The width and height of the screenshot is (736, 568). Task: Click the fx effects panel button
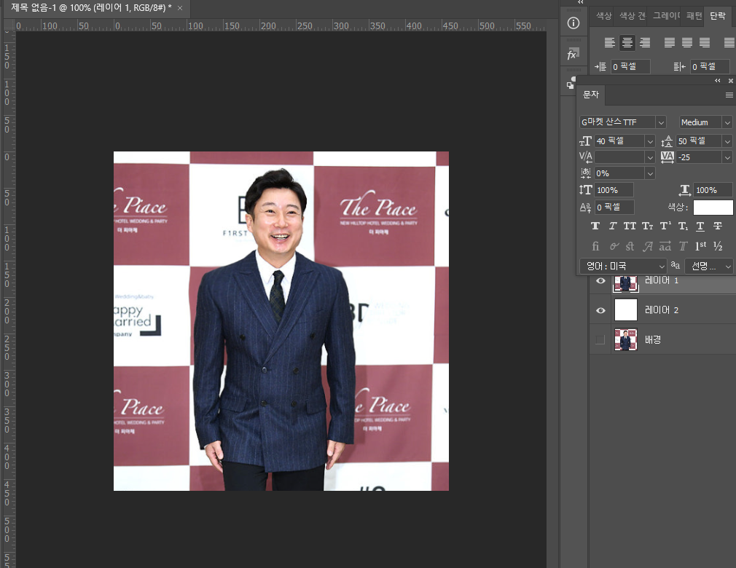coord(573,52)
